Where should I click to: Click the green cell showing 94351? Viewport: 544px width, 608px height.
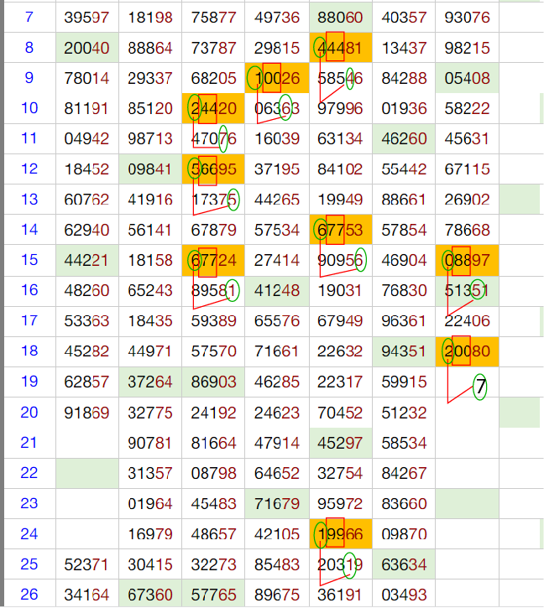pos(404,351)
